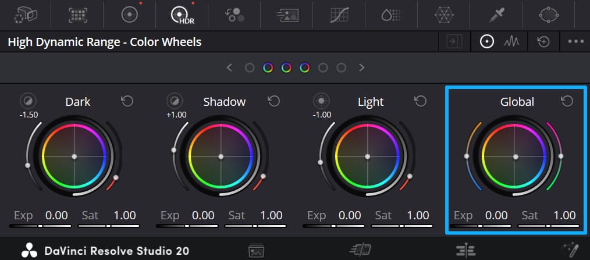Open the Motion Effects palette

(287, 15)
